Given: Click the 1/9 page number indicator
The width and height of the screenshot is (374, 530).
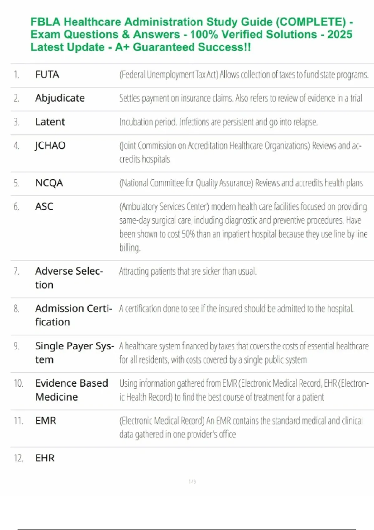Looking at the screenshot, I should click(193, 482).
